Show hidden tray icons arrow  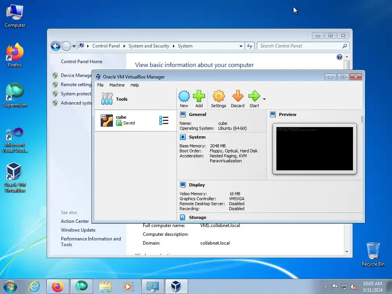325,287
